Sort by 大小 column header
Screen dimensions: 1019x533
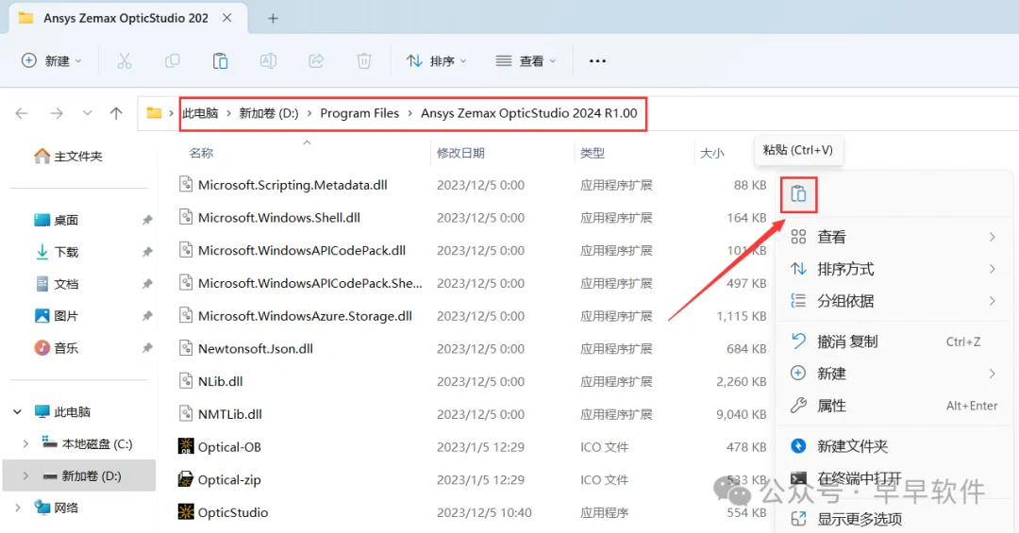coord(711,154)
